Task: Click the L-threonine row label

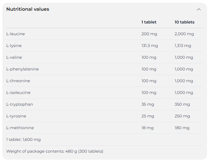Action: click(18, 81)
